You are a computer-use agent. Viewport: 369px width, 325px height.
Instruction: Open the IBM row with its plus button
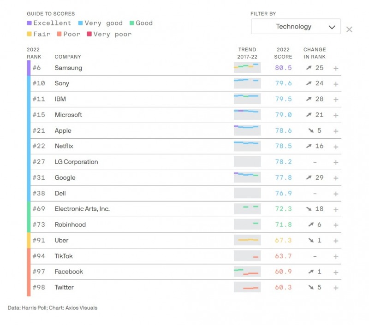[336, 99]
